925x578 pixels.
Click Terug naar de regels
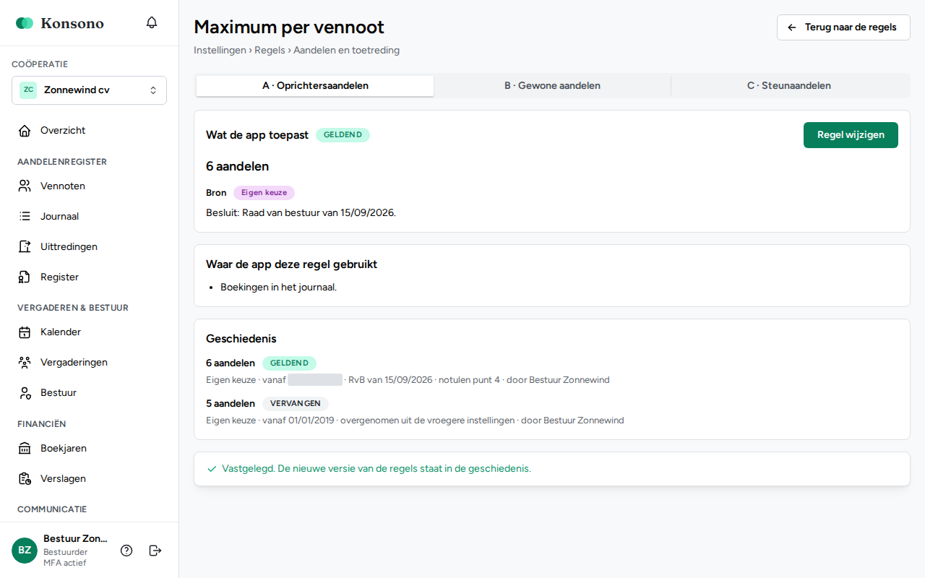point(843,27)
